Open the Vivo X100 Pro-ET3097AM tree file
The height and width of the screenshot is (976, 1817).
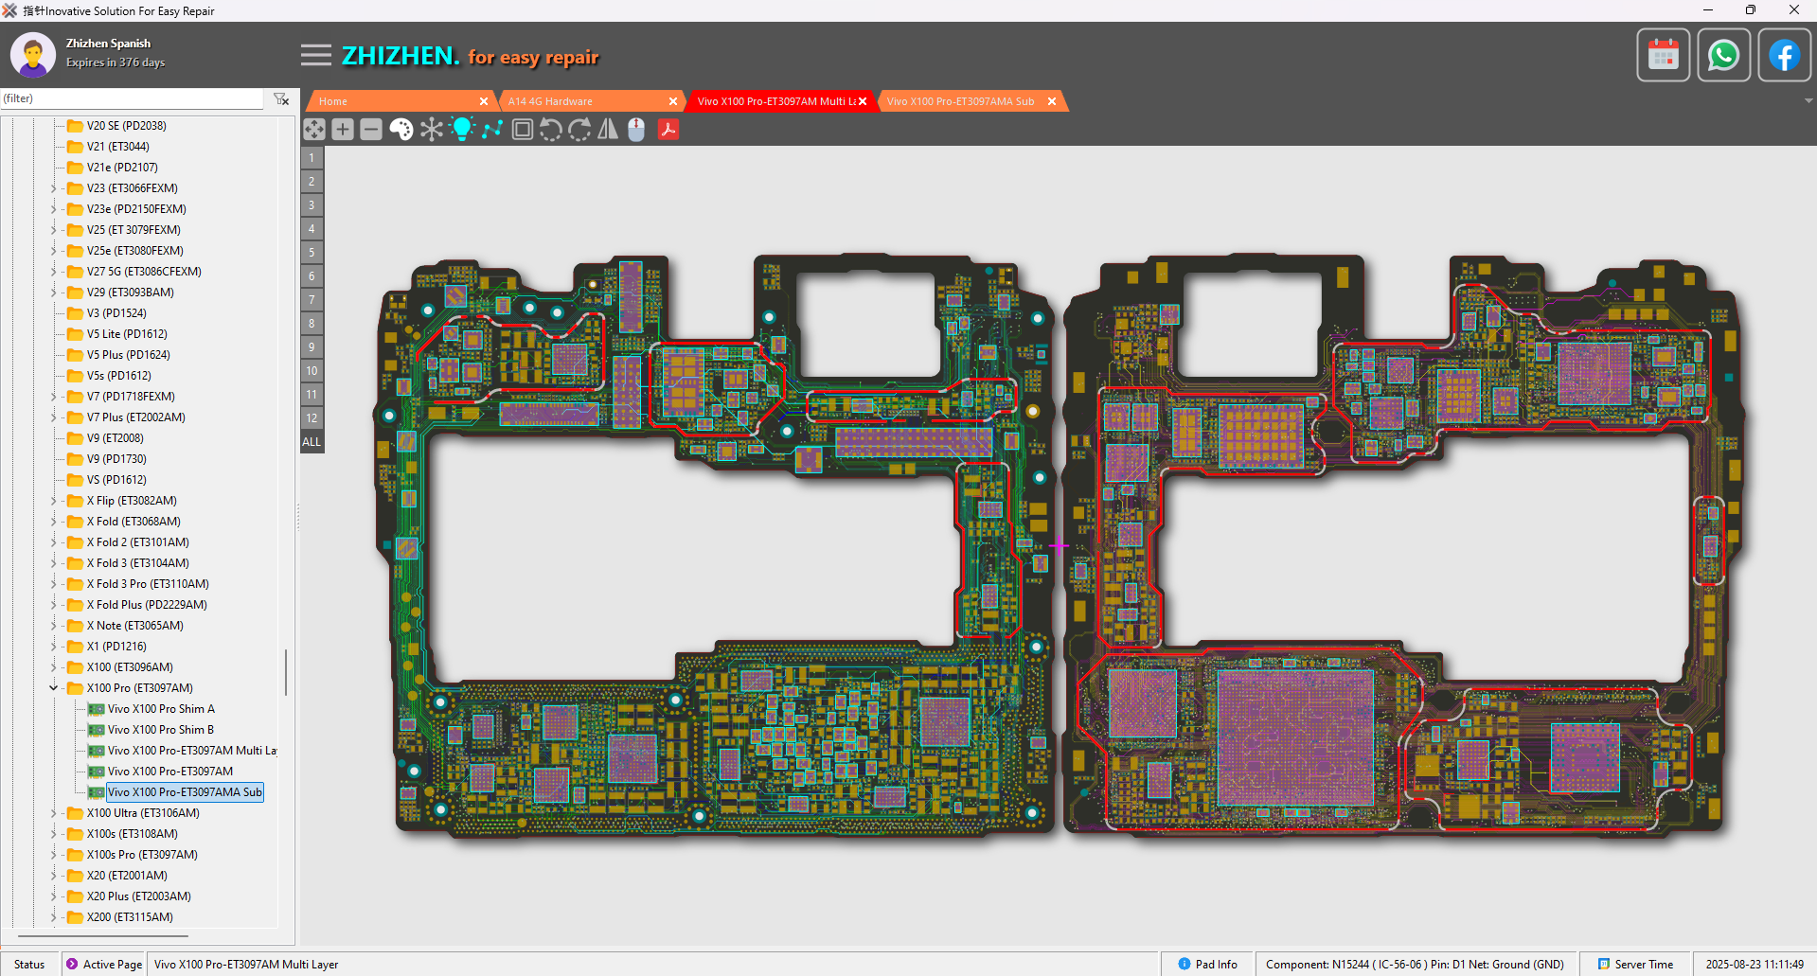point(170,772)
